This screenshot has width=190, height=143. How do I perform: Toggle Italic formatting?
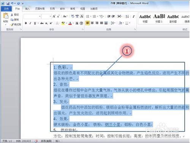tap(30, 23)
